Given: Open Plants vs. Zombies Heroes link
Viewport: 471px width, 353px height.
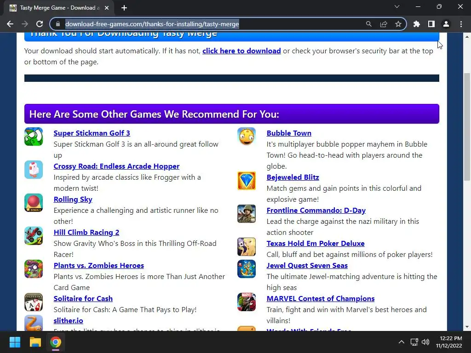Looking at the screenshot, I should pos(98,265).
